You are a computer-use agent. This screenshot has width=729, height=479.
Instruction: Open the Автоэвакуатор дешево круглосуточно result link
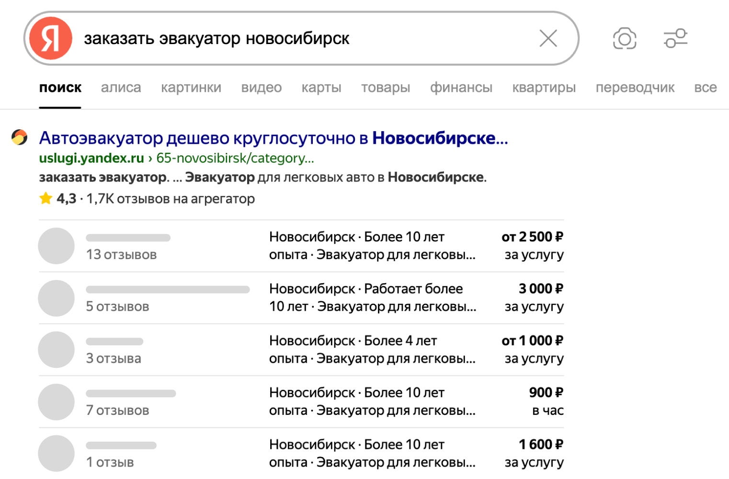coord(273,138)
